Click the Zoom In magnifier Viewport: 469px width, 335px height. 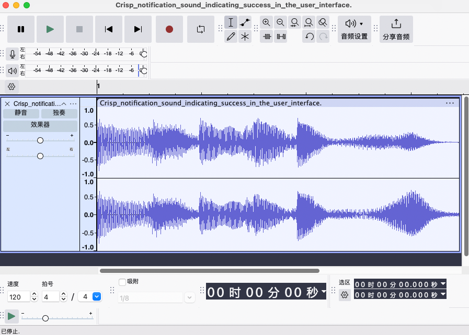[x=266, y=22]
